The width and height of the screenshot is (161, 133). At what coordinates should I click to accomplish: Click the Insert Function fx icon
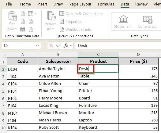click(x=66, y=45)
